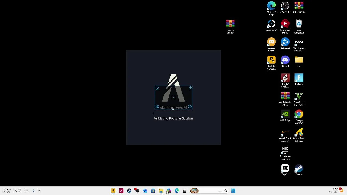Switch to FiveM in the taskbar
The width and height of the screenshot is (347, 195).
[121, 191]
